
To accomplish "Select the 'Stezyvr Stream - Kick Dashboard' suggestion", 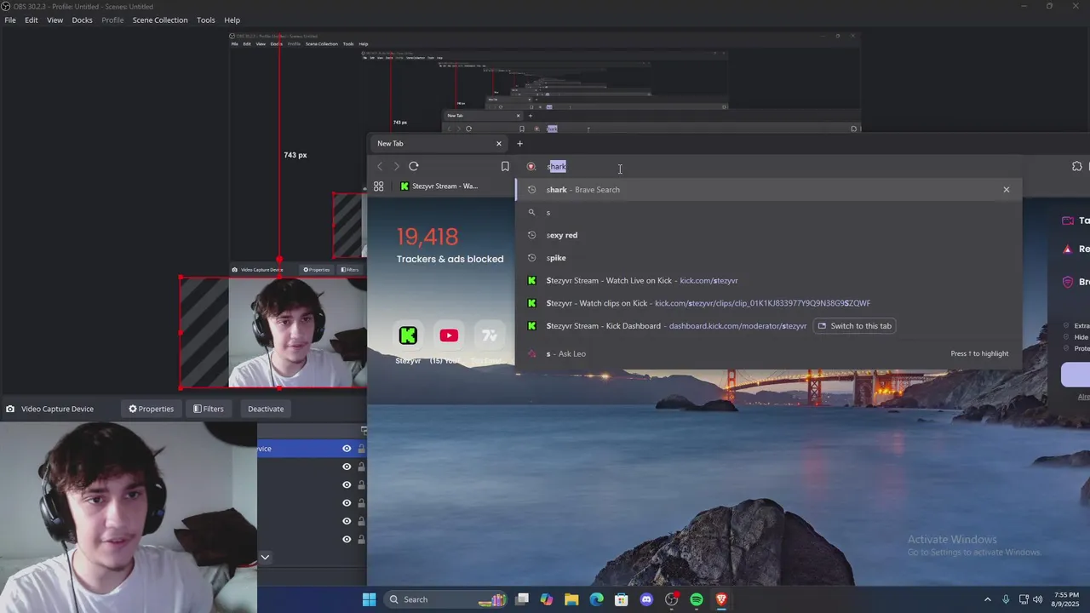I will pos(768,326).
